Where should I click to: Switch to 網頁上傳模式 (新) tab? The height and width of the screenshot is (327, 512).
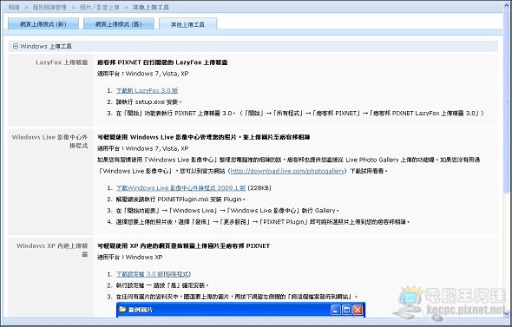(43, 24)
